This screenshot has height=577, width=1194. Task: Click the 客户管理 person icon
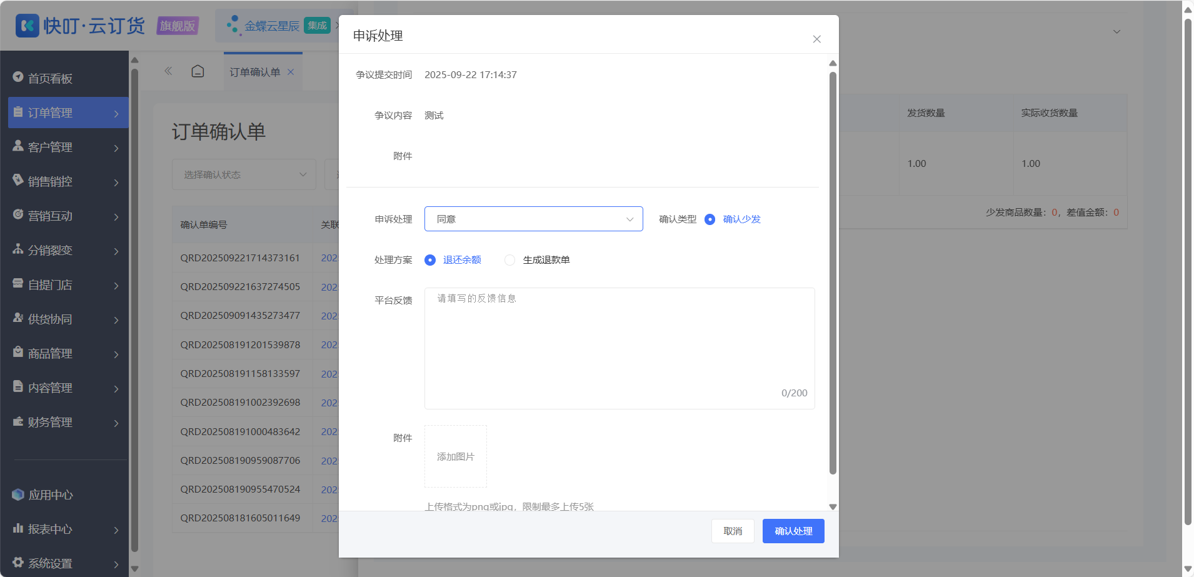pyautogui.click(x=18, y=146)
